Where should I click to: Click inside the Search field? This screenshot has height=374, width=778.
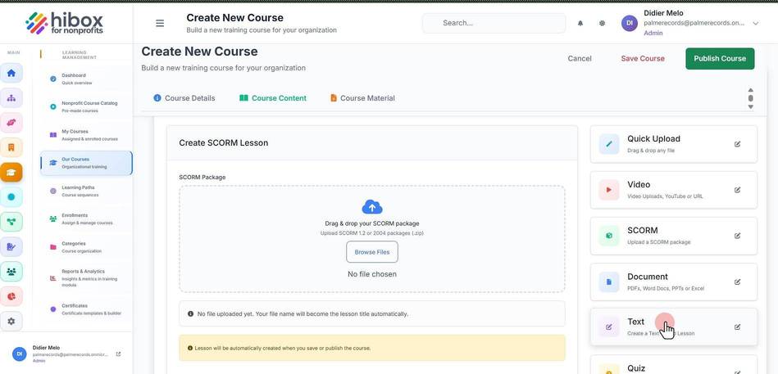494,23
